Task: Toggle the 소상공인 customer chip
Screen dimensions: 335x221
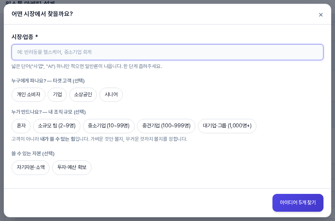Action: point(83,95)
